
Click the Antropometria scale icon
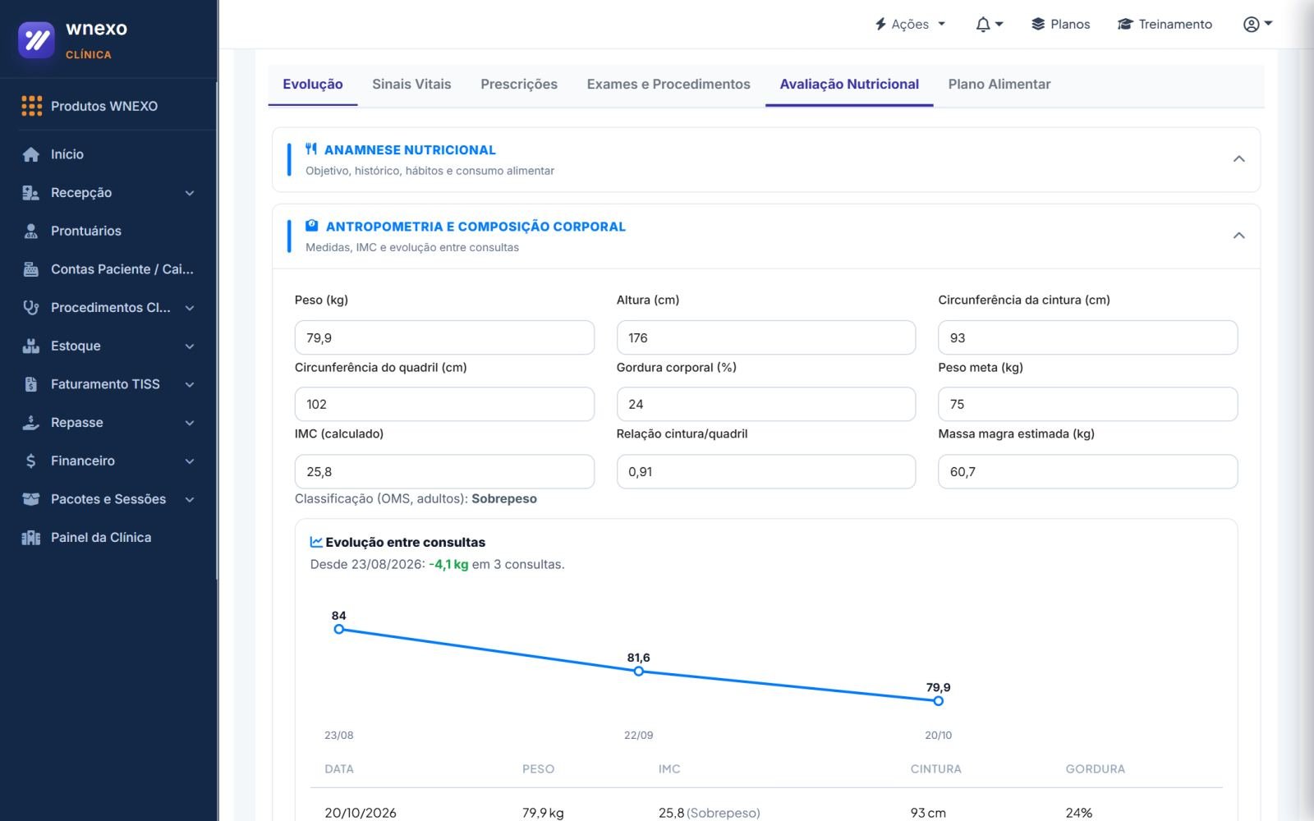pyautogui.click(x=312, y=226)
